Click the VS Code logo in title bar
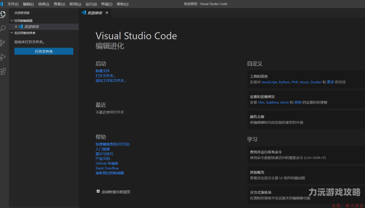Viewport: 365px width, 208px height. point(2,4)
